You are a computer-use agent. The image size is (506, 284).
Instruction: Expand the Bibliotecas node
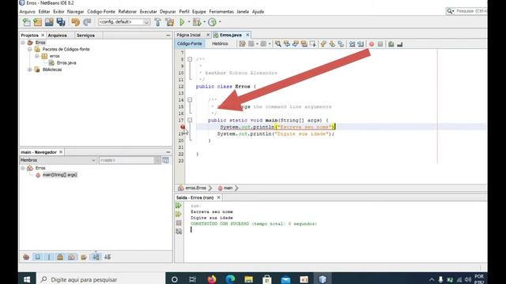30,69
